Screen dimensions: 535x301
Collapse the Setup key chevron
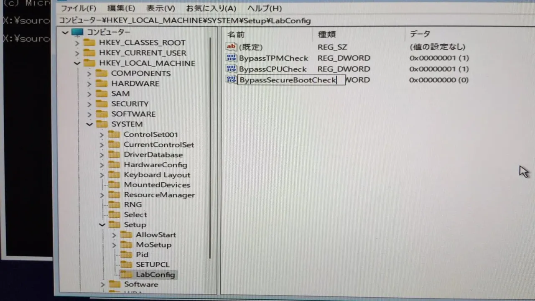click(x=102, y=225)
